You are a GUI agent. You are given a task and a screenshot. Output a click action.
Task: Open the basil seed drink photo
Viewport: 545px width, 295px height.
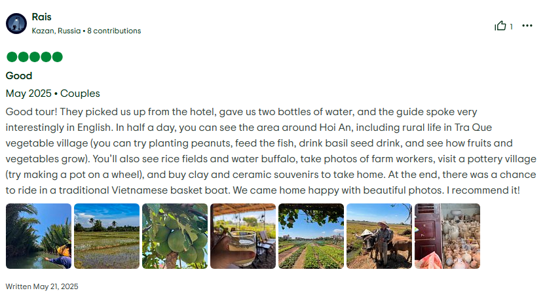(243, 236)
